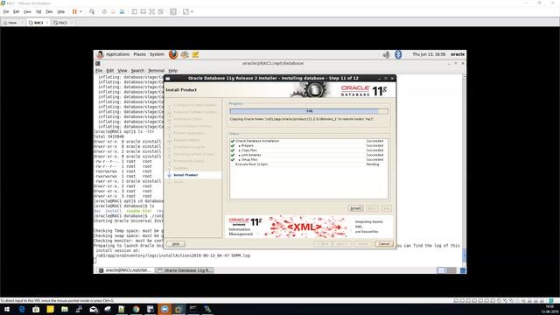Open the snapshot manager toolbar icon

pos(122,11)
